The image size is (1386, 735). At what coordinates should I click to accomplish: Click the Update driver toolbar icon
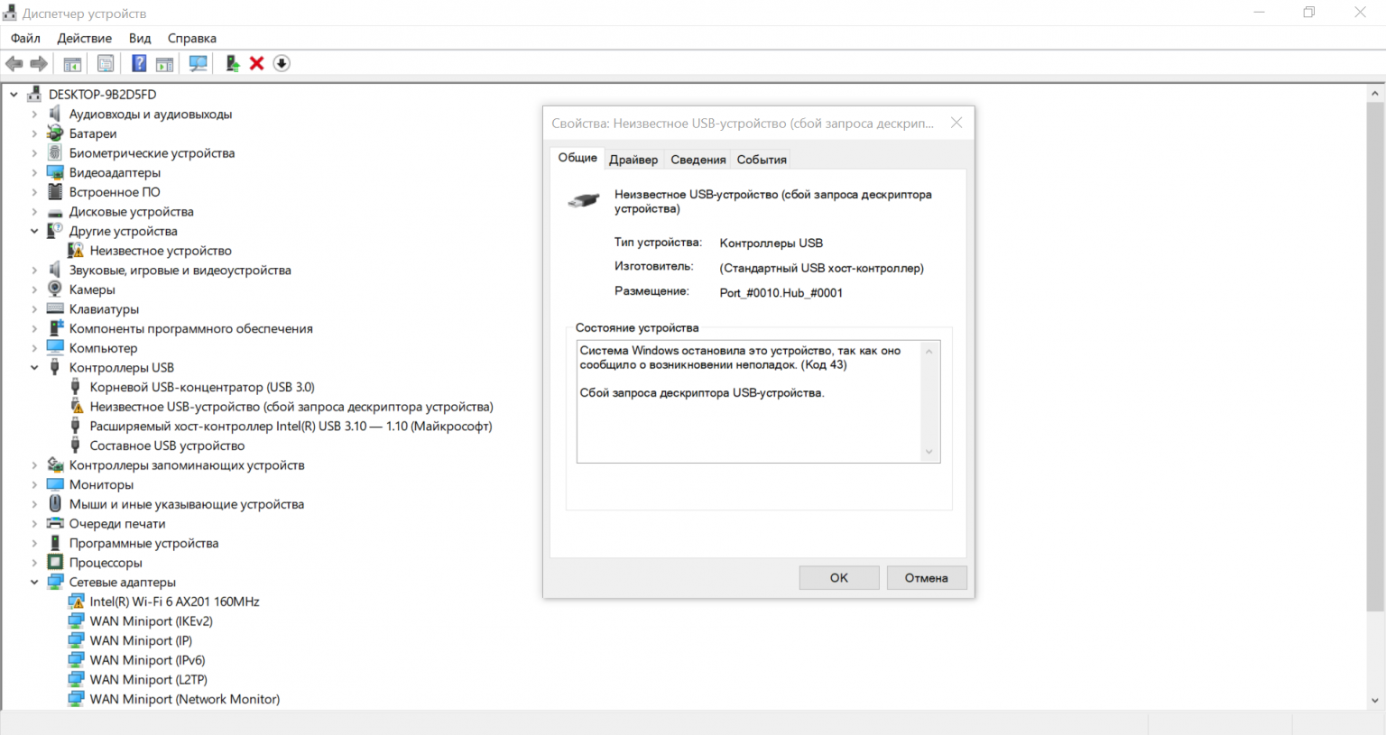click(x=232, y=63)
